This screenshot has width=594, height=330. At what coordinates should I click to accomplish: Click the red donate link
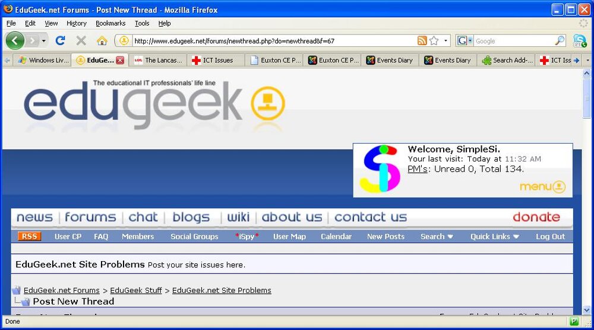coord(536,217)
